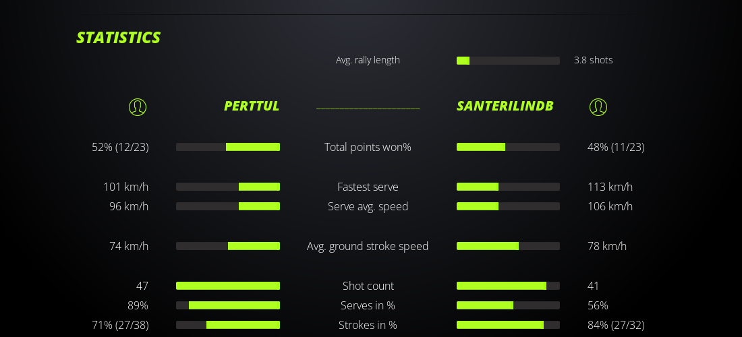This screenshot has height=337, width=742.
Task: Click SANTERILINDB's Total points won bar
Action: click(x=508, y=147)
